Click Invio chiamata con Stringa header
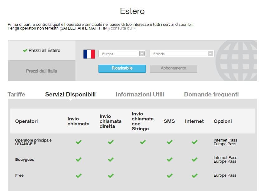Viewport: 264px width, 191px height. 143,121
